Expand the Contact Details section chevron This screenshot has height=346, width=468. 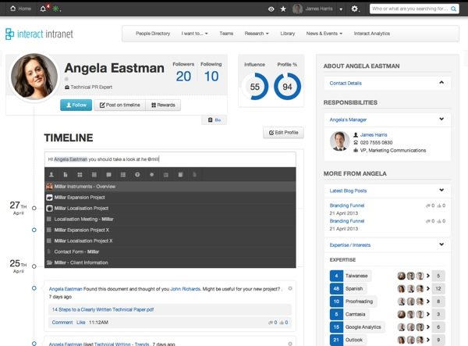[x=441, y=83]
